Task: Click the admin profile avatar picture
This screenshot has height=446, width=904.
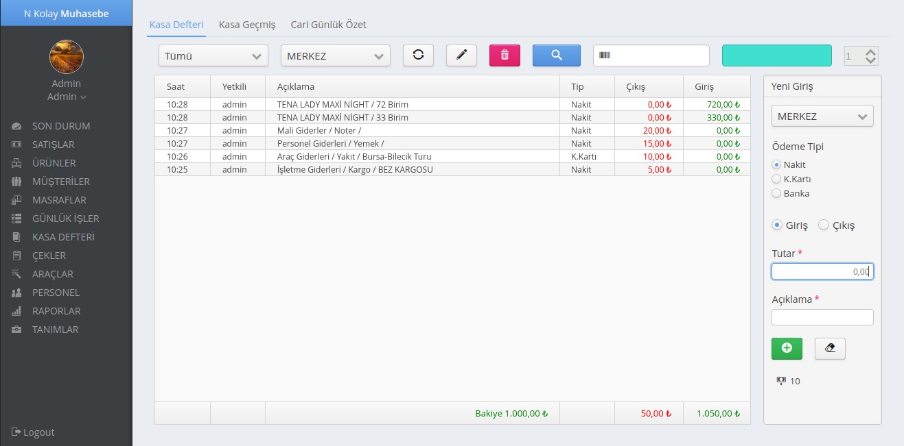Action: click(x=67, y=57)
